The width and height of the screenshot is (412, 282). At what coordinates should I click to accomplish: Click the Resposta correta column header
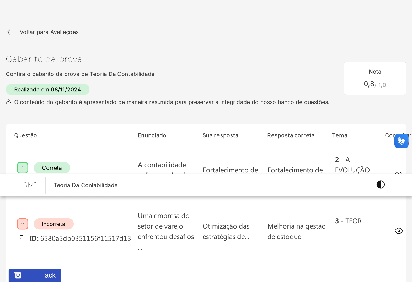pos(291,135)
